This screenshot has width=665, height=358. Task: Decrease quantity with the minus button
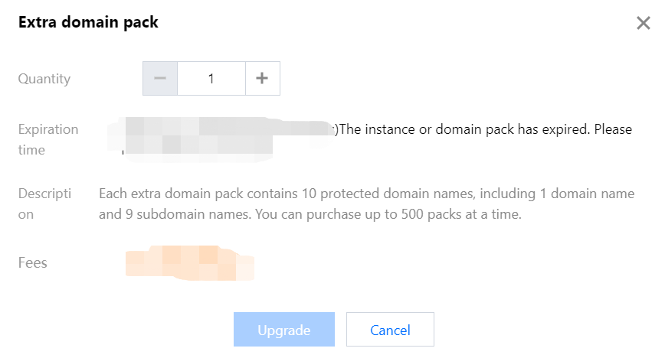(160, 79)
